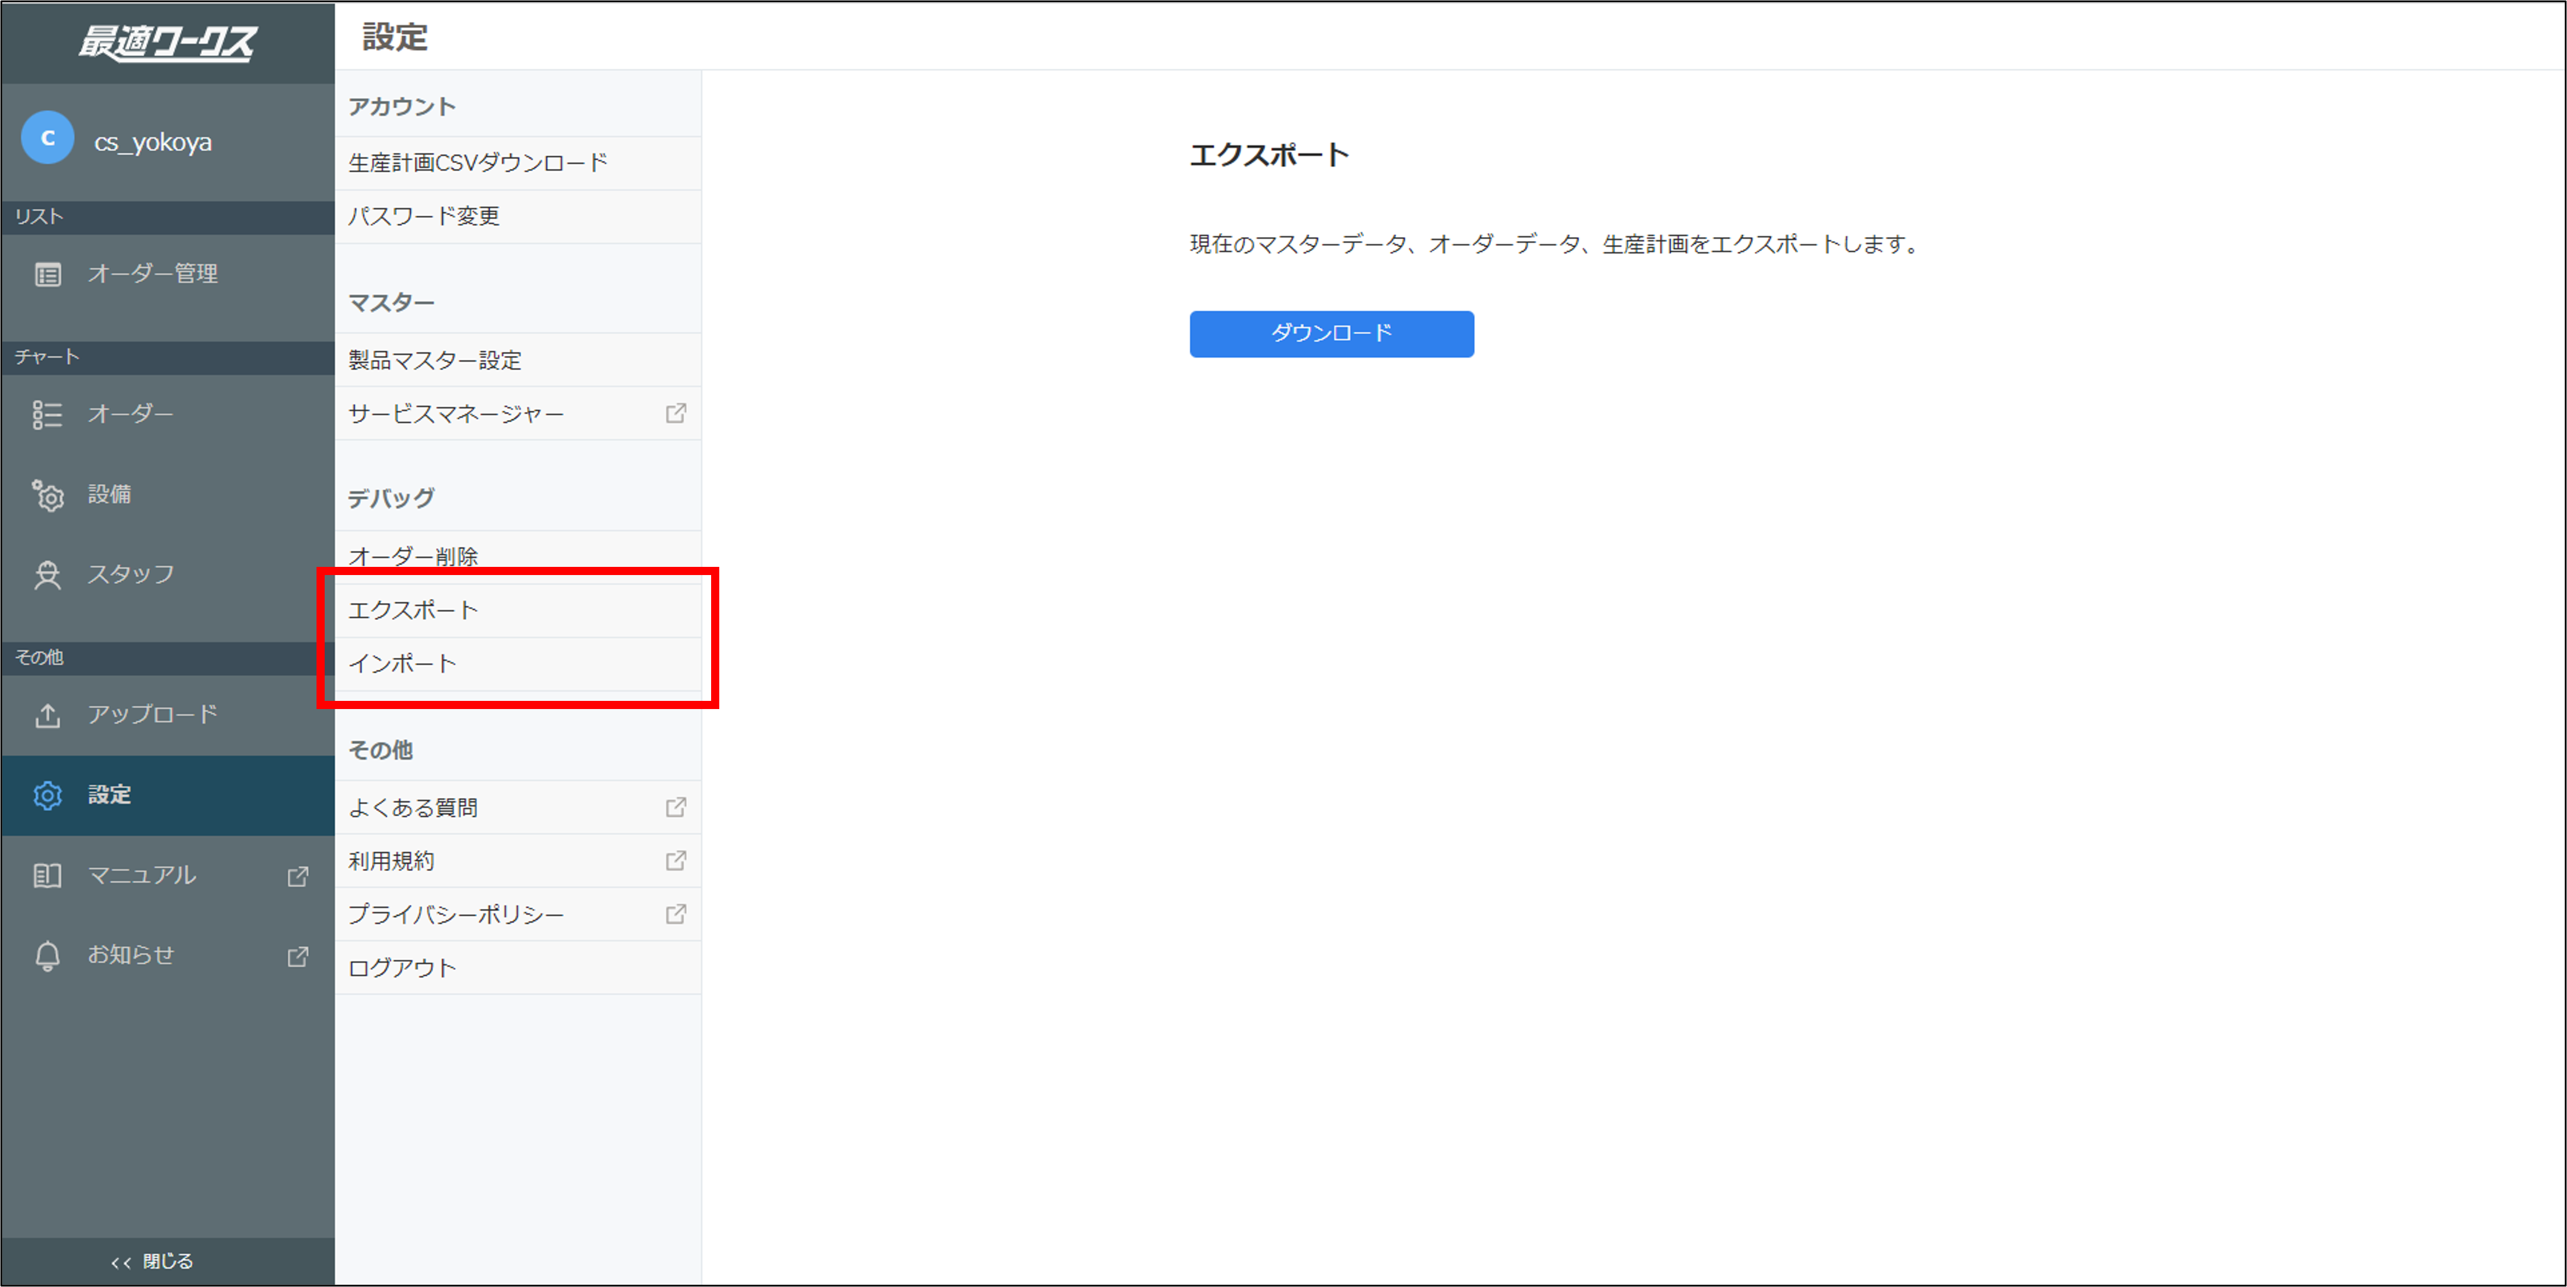Screen dimensions: 2567x1287
Task: Open パスワード変更 setting
Action: pos(518,216)
